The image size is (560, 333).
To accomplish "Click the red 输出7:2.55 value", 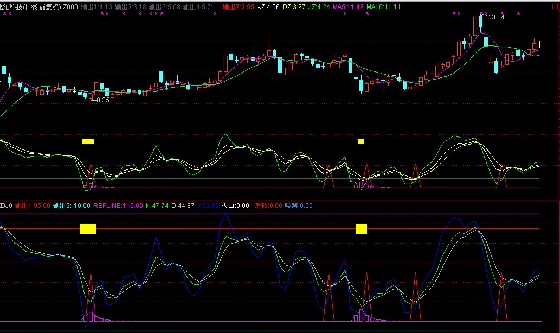I will (x=238, y=7).
